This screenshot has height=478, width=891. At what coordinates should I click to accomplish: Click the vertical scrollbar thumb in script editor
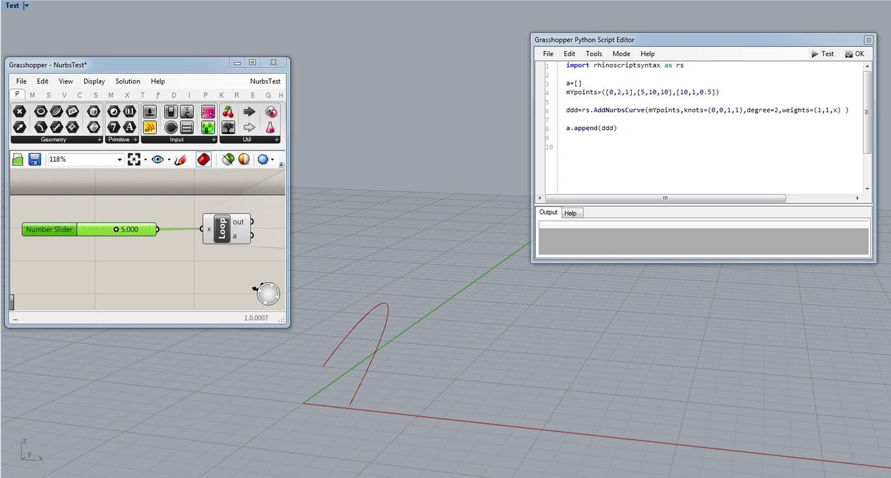868,112
